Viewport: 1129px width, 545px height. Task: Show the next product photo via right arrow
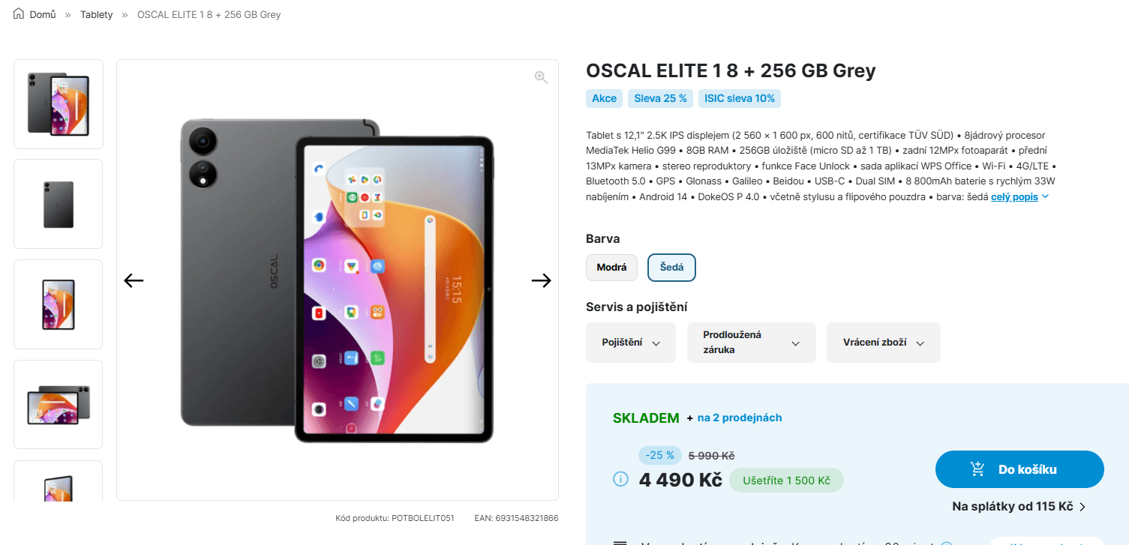(541, 280)
